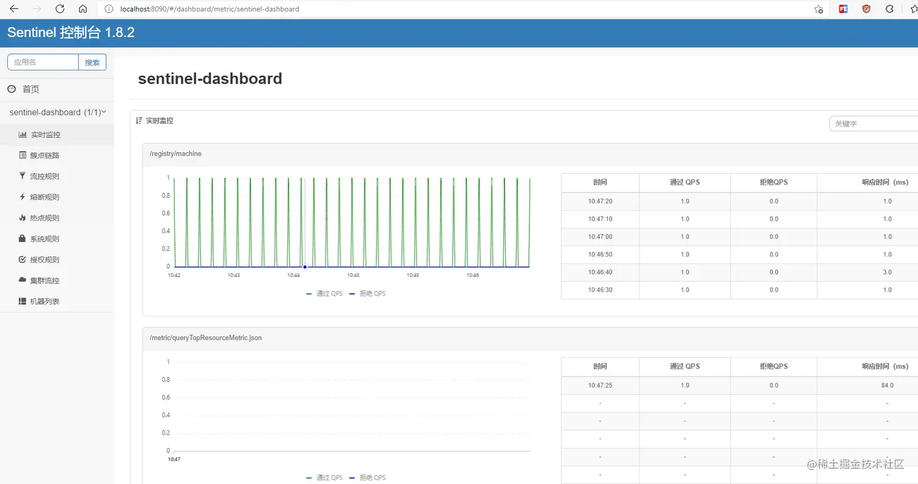Click the site info icon in address bar
This screenshot has width=918, height=484.
tap(109, 9)
